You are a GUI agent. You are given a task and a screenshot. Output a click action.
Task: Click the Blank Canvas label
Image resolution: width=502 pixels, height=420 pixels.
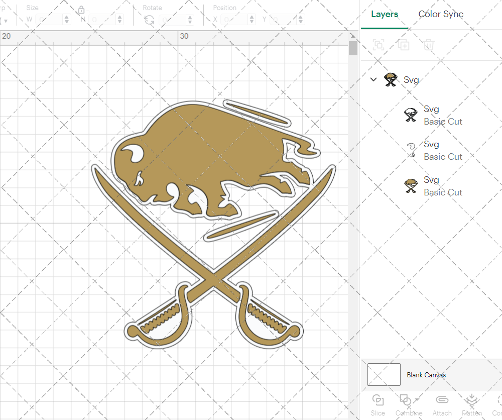(x=426, y=375)
